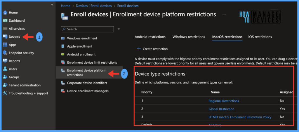Click Name column header
Image resolution: width=299 pixels, height=132 pixels.
(x=215, y=92)
